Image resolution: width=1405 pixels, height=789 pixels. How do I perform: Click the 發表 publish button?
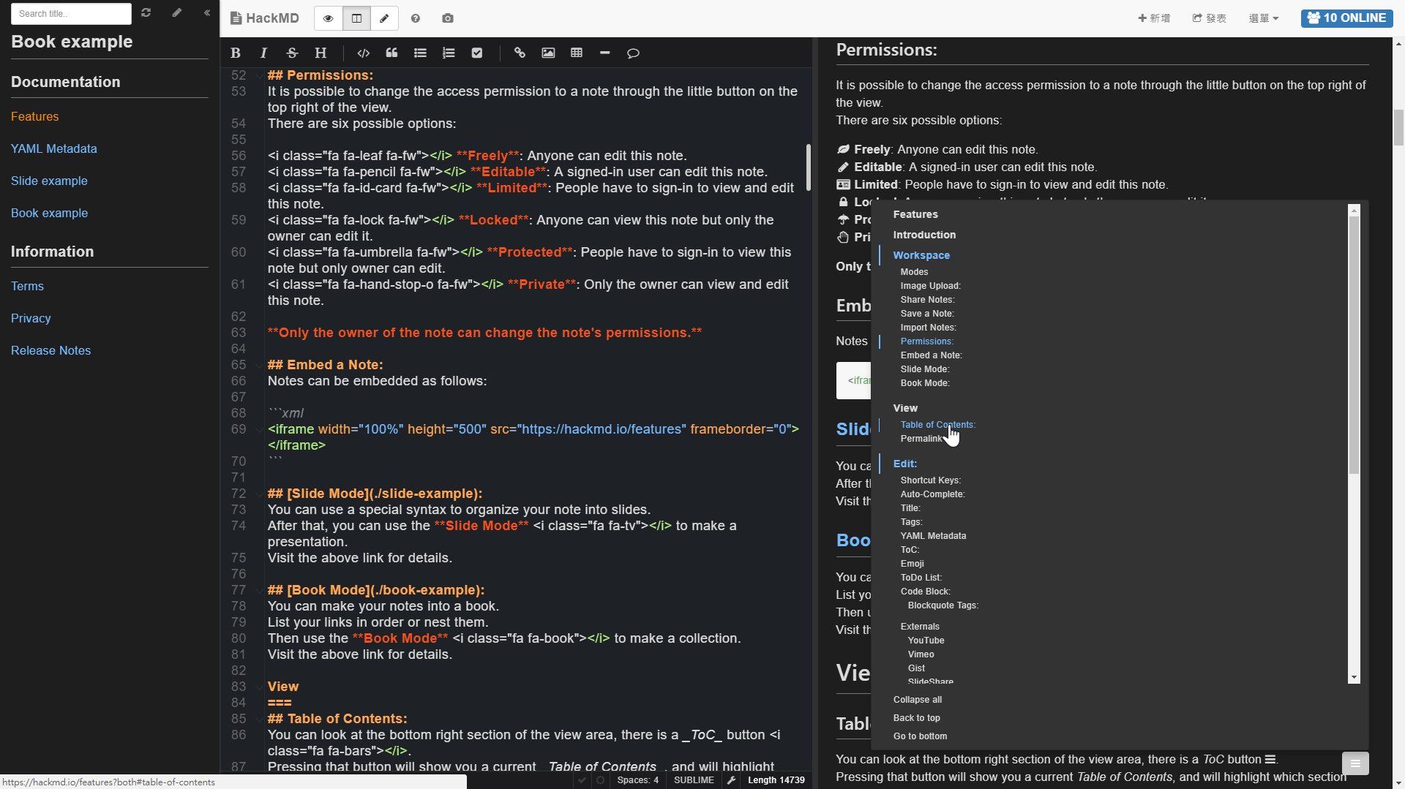(1209, 18)
